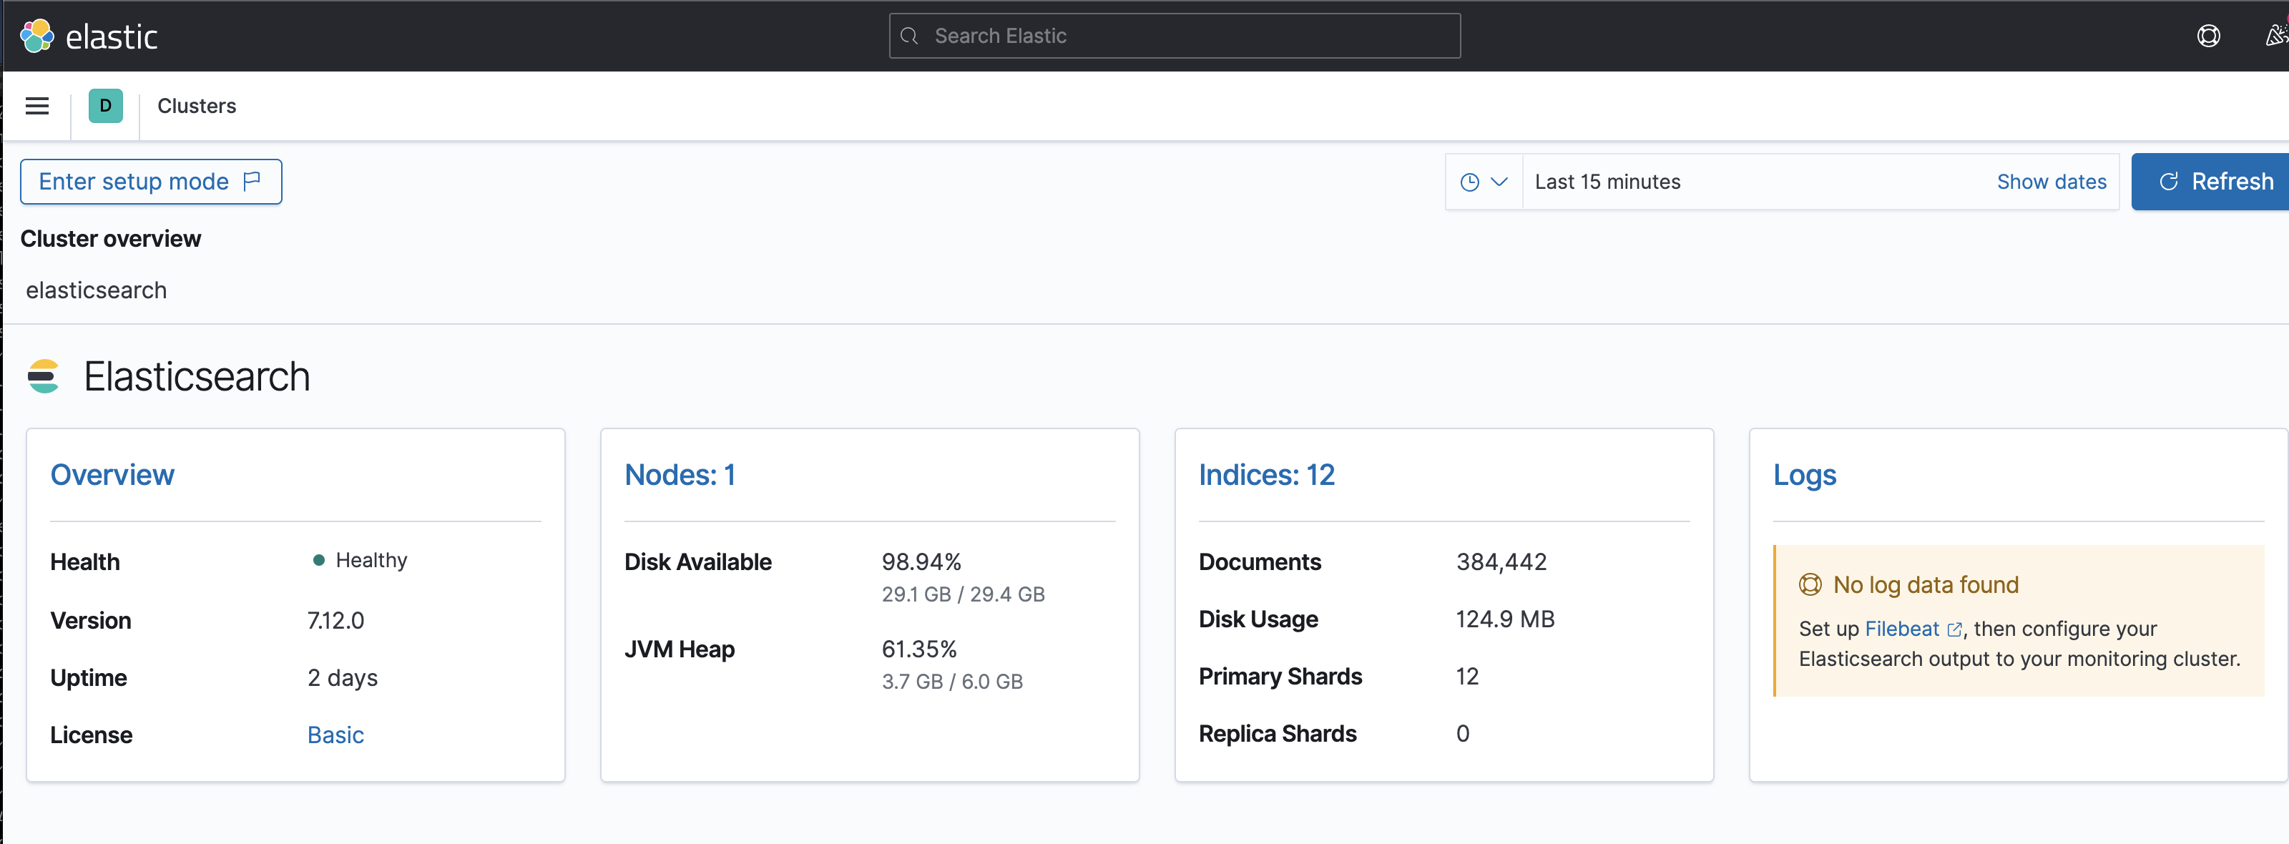
Task: Toggle Enter setup mode
Action: 150,181
